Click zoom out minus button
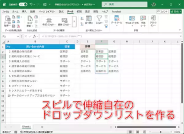Image resolution: width=184 pixels, height=134 pixels. coord(150,132)
